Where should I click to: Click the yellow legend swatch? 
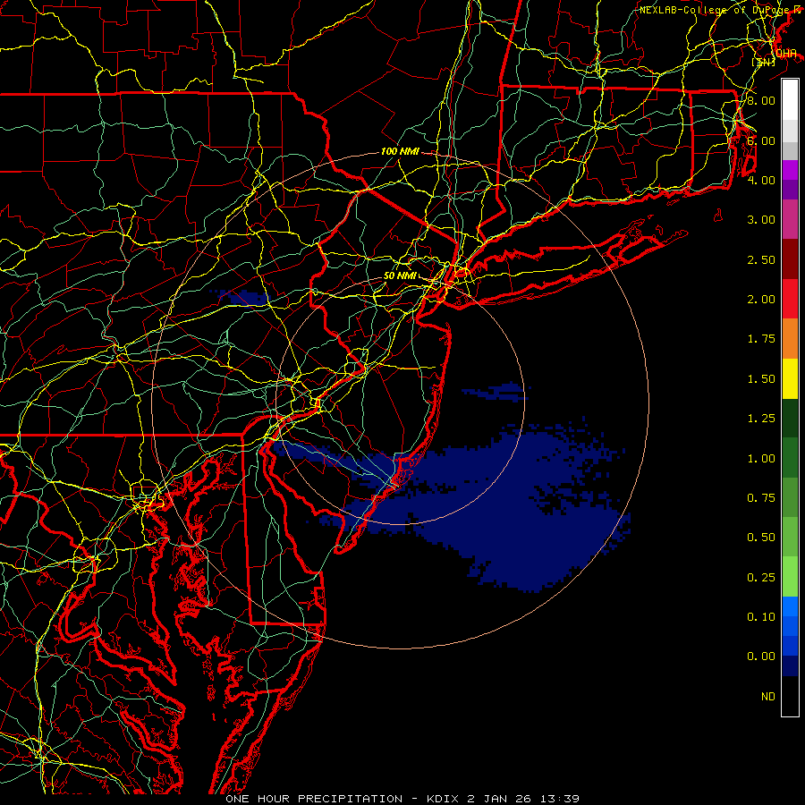pyautogui.click(x=790, y=378)
